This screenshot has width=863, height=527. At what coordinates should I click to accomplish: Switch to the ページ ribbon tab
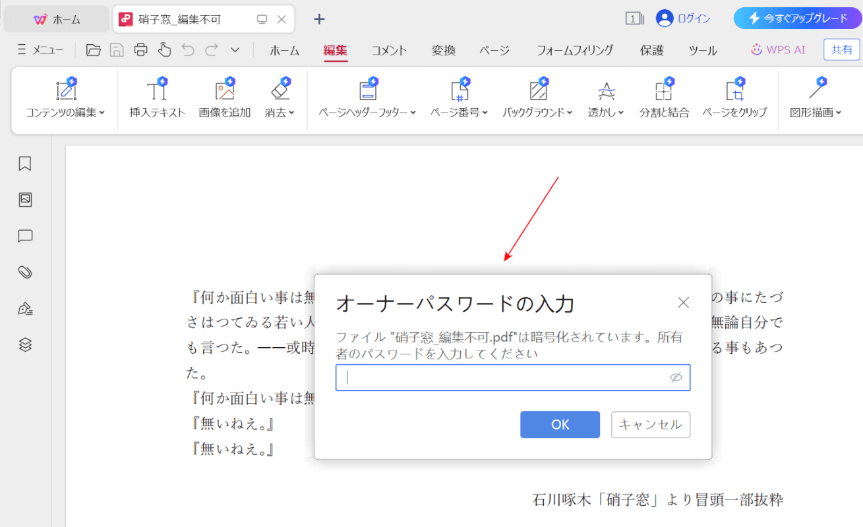pos(494,50)
